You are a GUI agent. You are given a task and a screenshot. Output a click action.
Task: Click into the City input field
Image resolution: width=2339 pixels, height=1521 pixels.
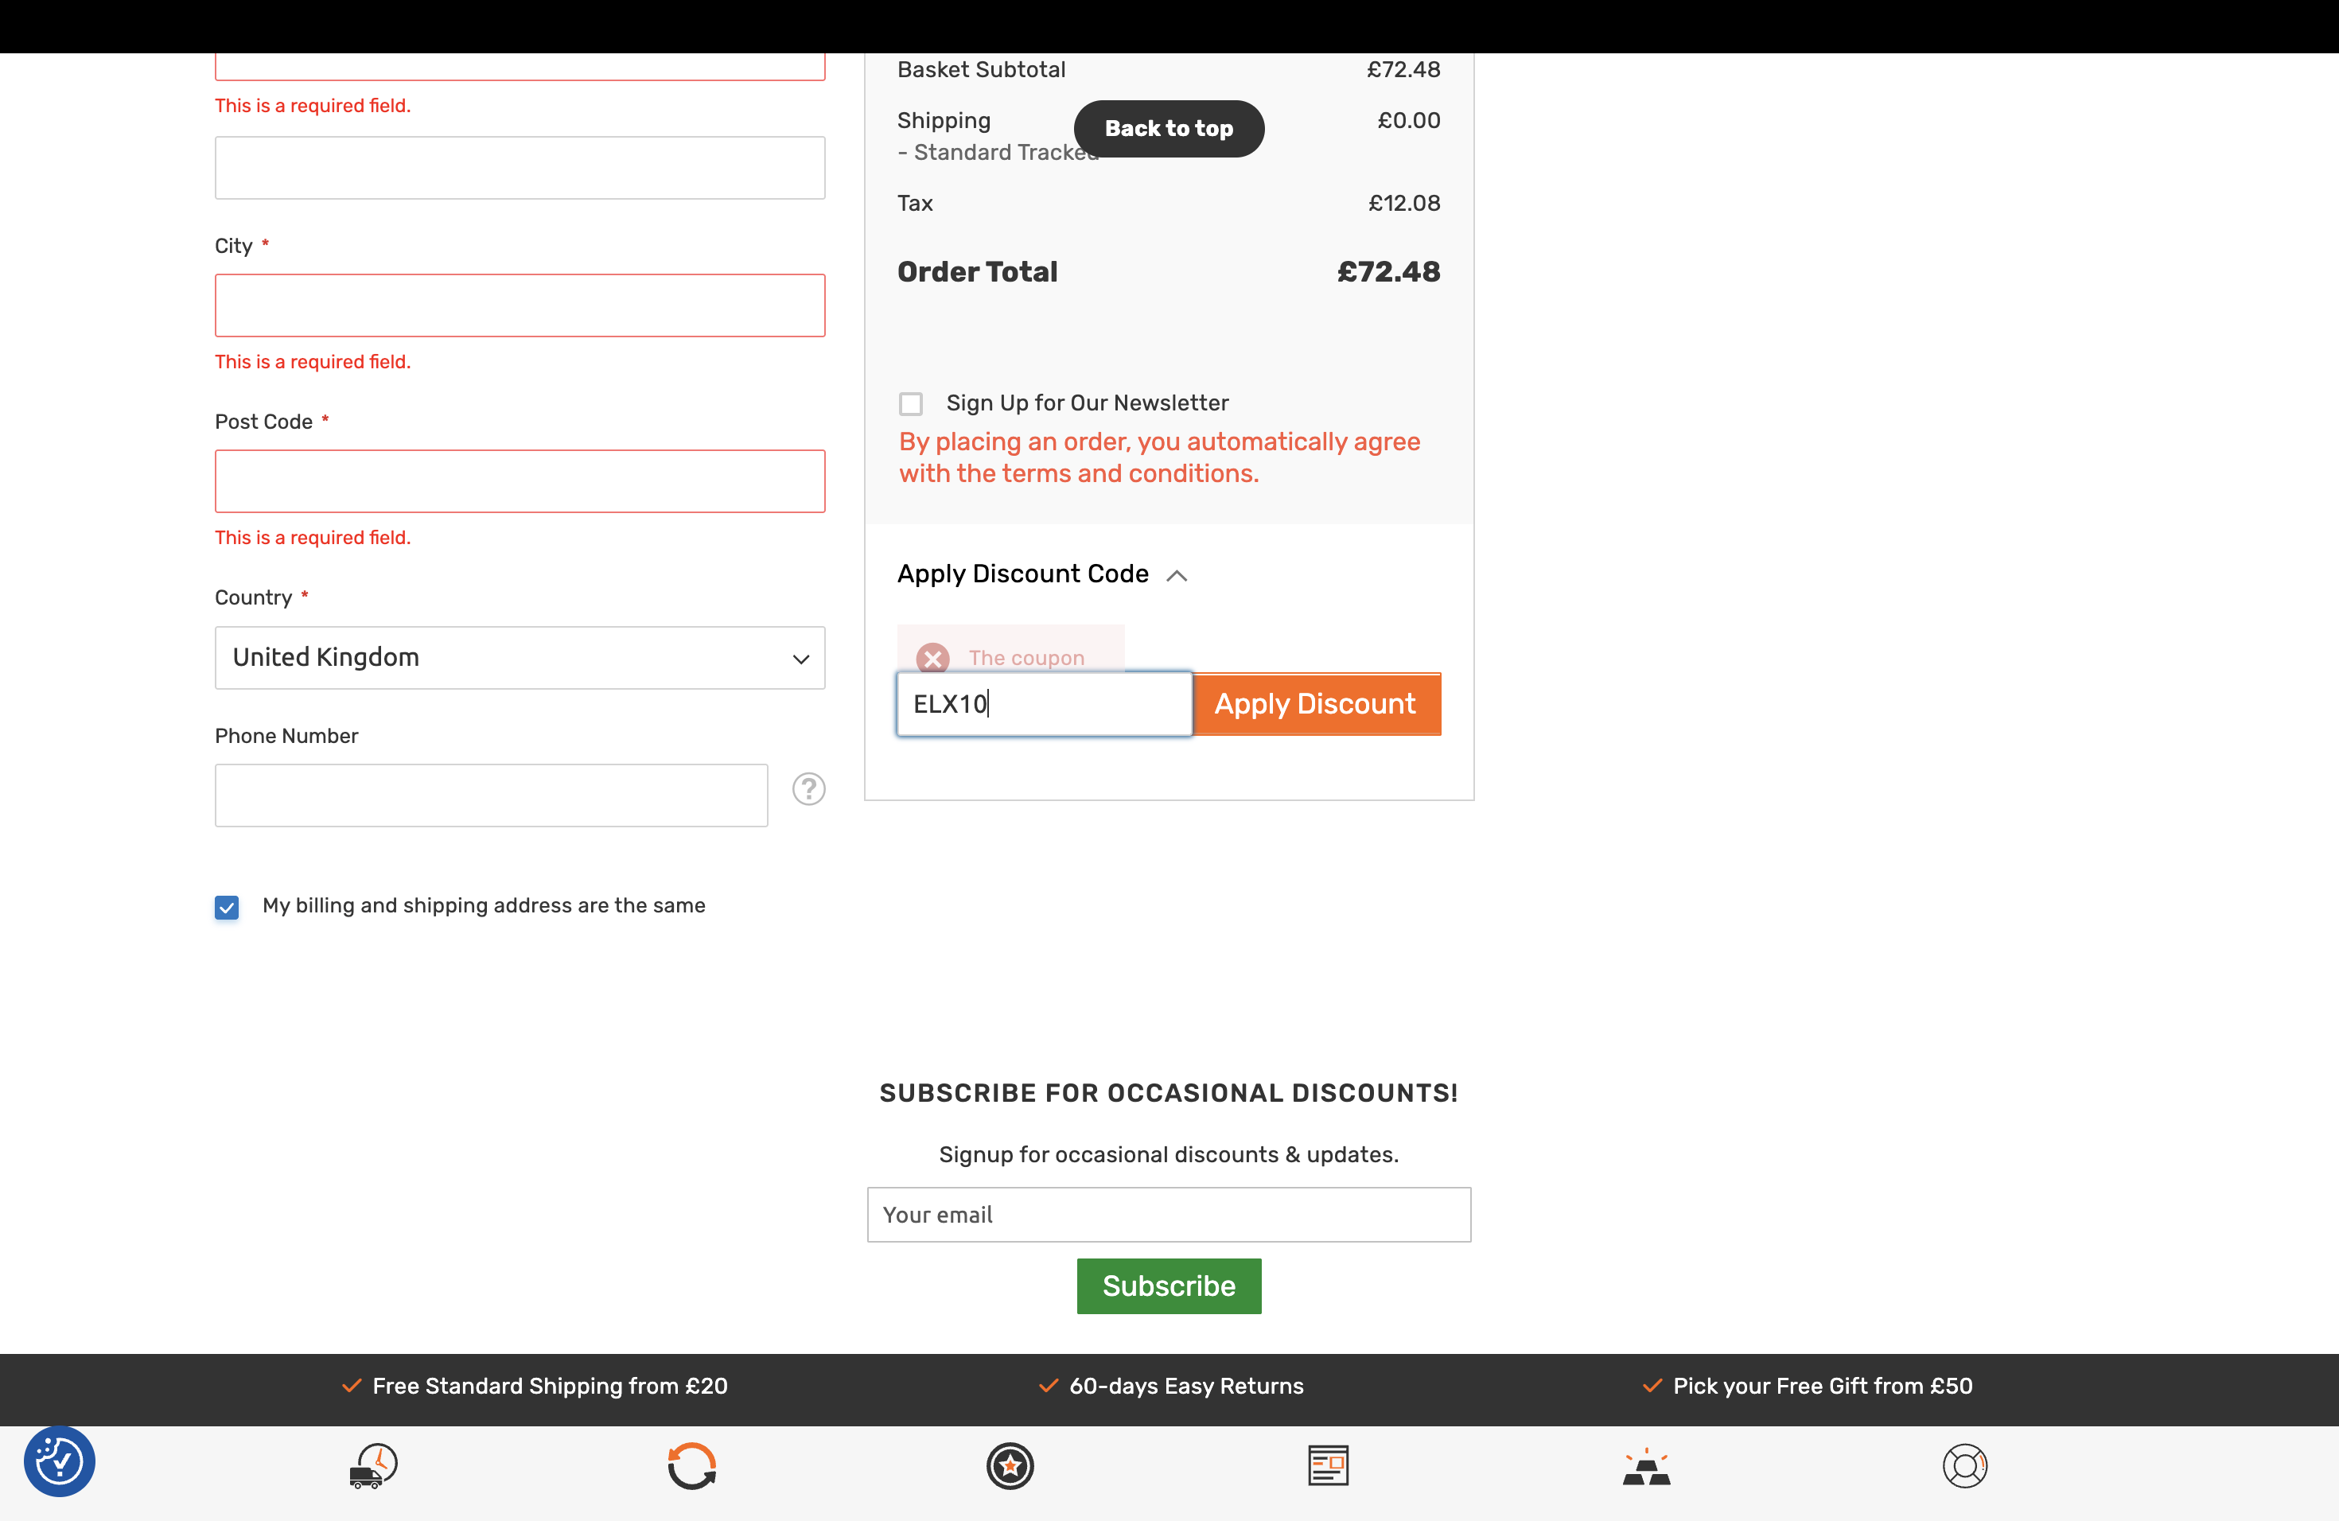[520, 305]
